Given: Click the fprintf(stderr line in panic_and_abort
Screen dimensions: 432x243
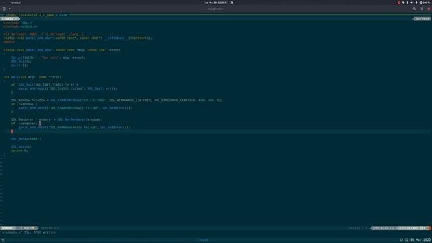Looking at the screenshot, I should (48, 57).
